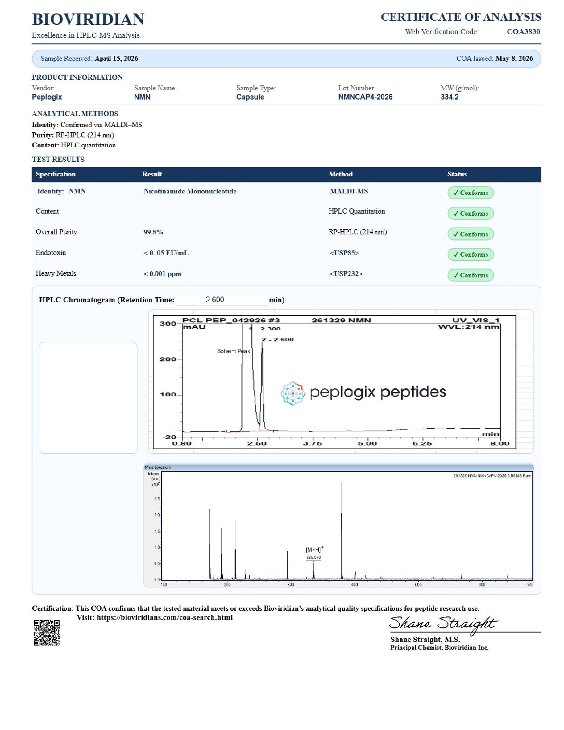Image resolution: width=564 pixels, height=730 pixels.
Task: Select the < 0.05 EU/mL endotoxin result
Action: pos(166,253)
